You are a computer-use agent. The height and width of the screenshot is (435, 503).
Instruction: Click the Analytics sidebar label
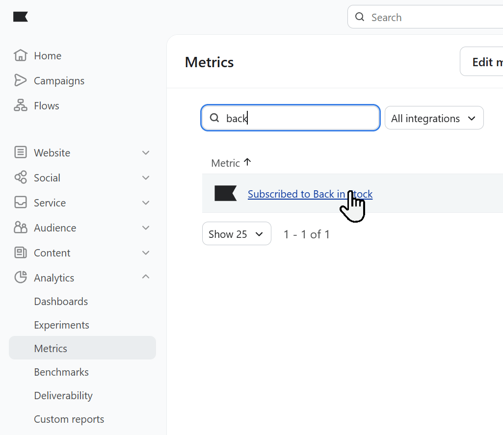(54, 278)
